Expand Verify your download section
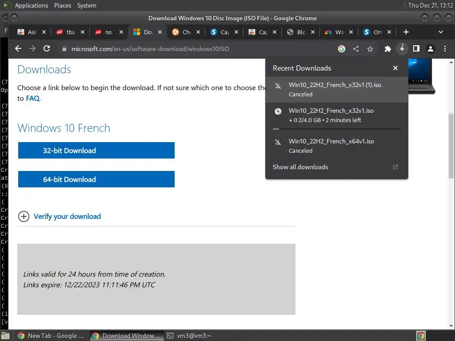This screenshot has height=341, width=455. [24, 216]
